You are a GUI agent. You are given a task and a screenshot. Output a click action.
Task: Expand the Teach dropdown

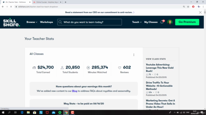click(137, 22)
